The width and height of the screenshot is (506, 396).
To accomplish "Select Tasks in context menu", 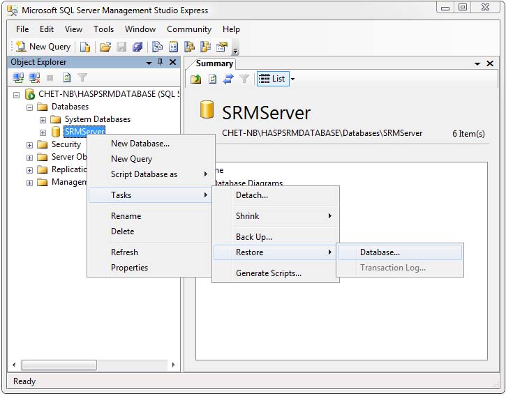I will 150,195.
